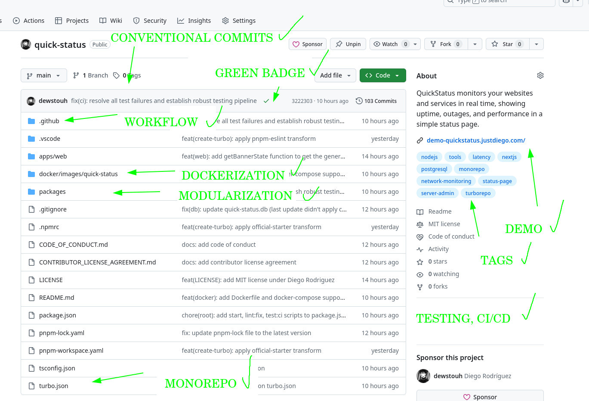This screenshot has height=401, width=589.
Task: Open commit message 'docs: add code of conduct'
Action: [x=219, y=245]
